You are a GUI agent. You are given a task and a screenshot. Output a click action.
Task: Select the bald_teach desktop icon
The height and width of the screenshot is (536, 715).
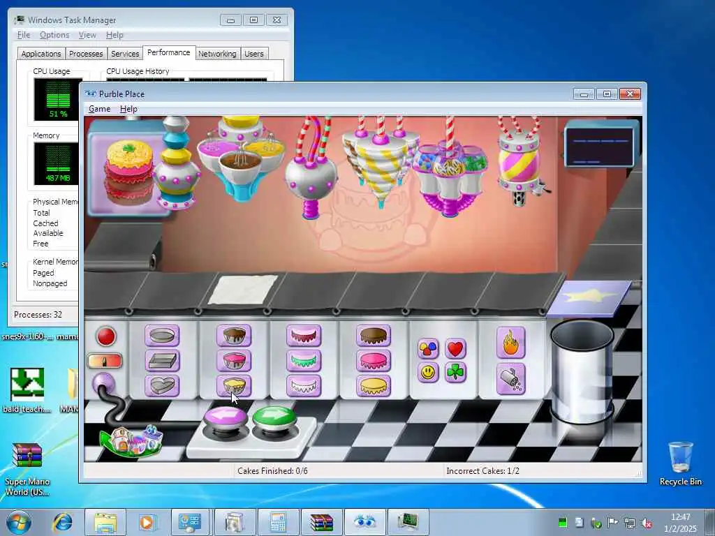tap(27, 391)
